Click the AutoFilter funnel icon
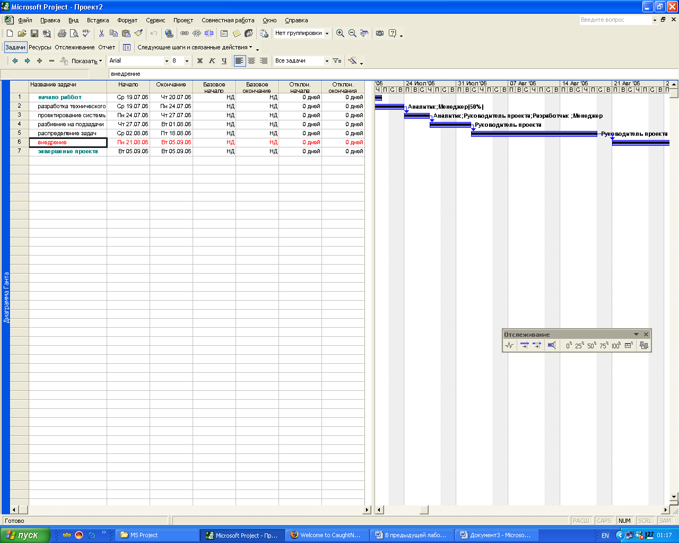The height and width of the screenshot is (543, 679). pyautogui.click(x=337, y=61)
